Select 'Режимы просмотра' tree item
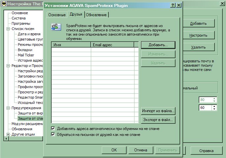 [30, 45]
